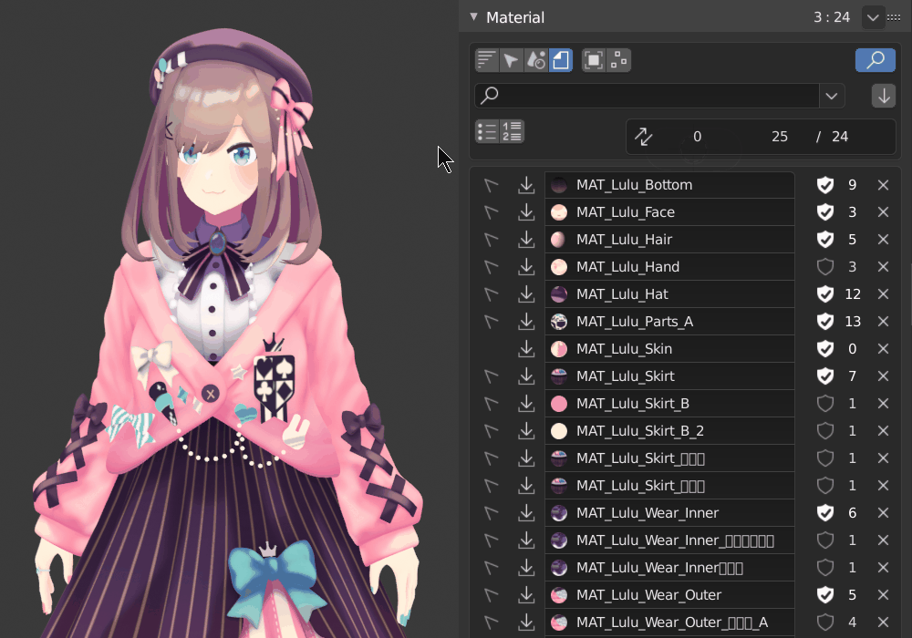Toggle the shield for MAT_Lulu_Bottom
912x638 pixels.
(825, 185)
